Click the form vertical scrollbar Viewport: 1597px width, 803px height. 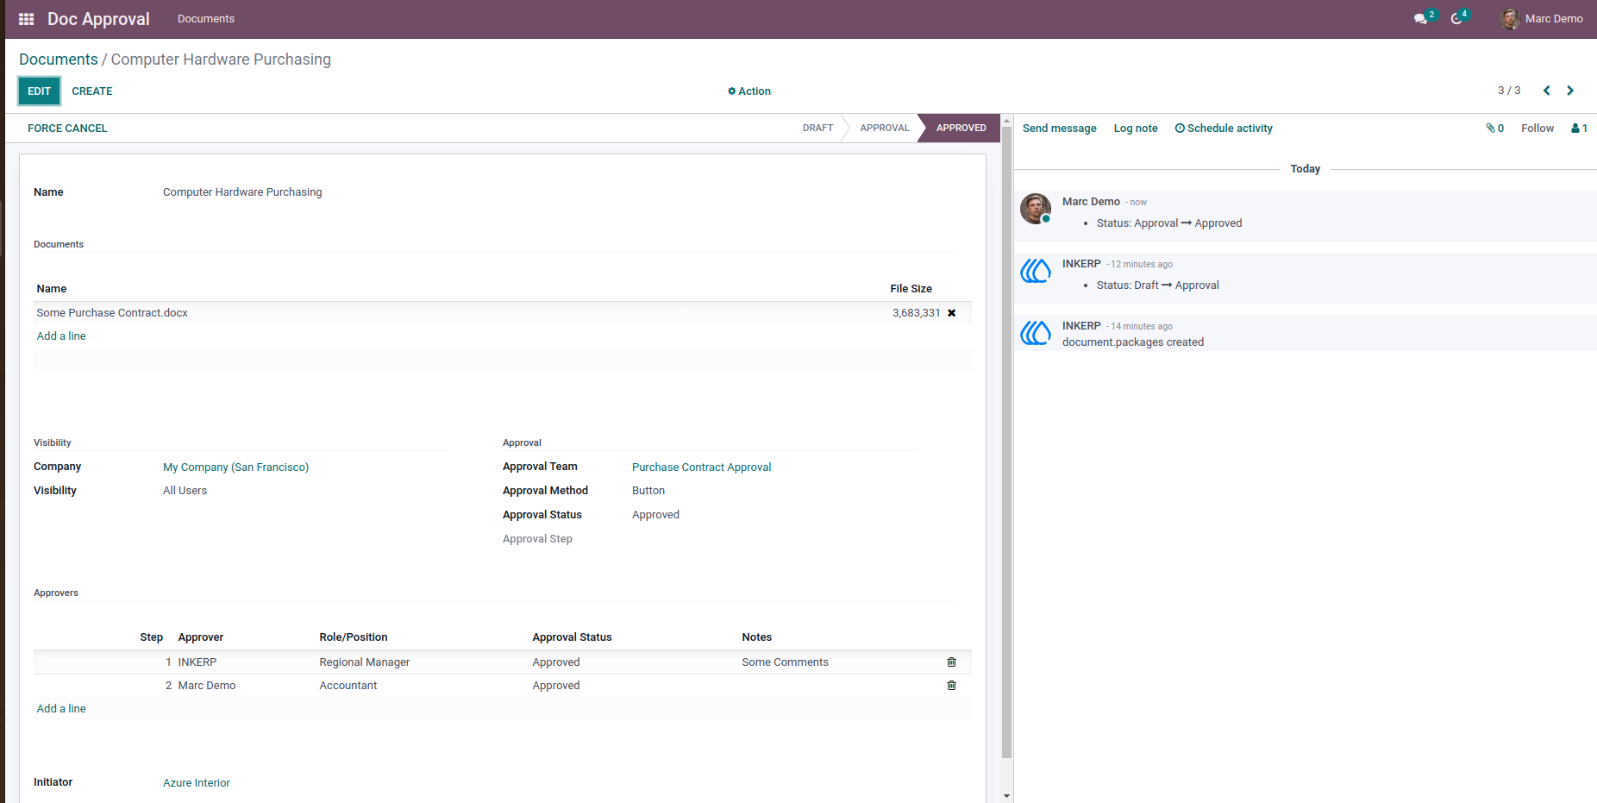[x=1006, y=442]
